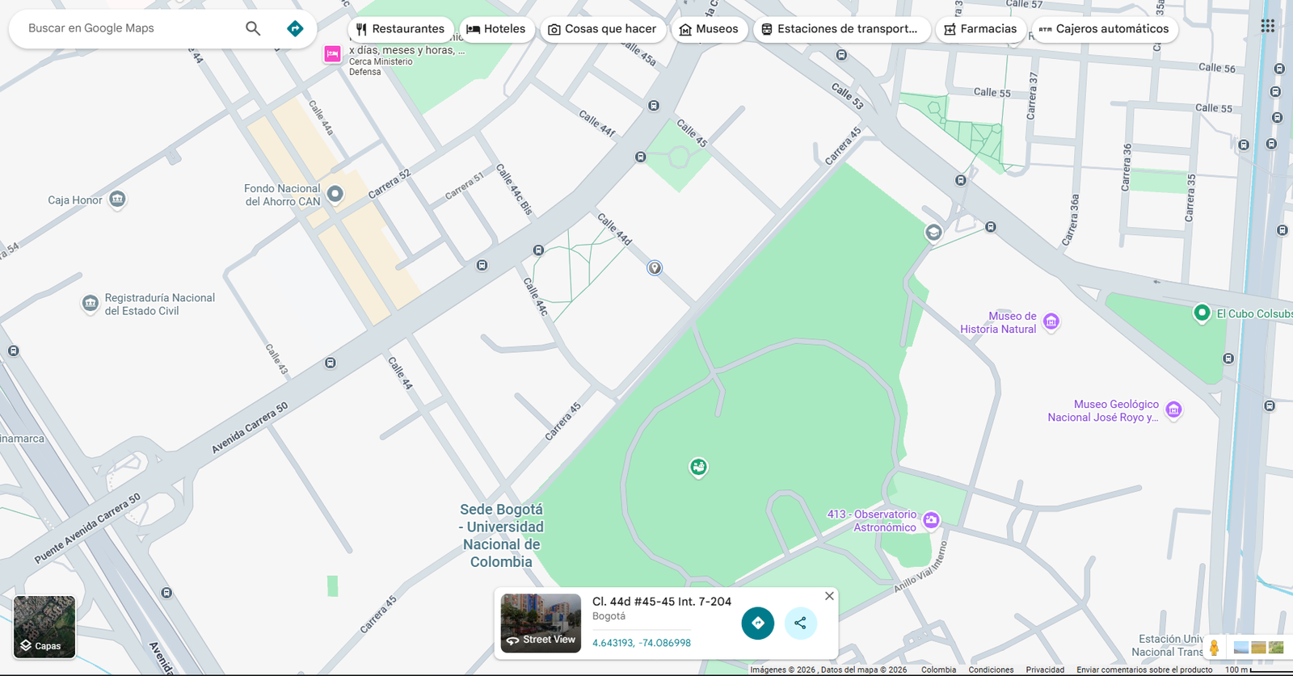Filter map by Restaurantes
Screen dimensions: 1293x676
(x=401, y=29)
